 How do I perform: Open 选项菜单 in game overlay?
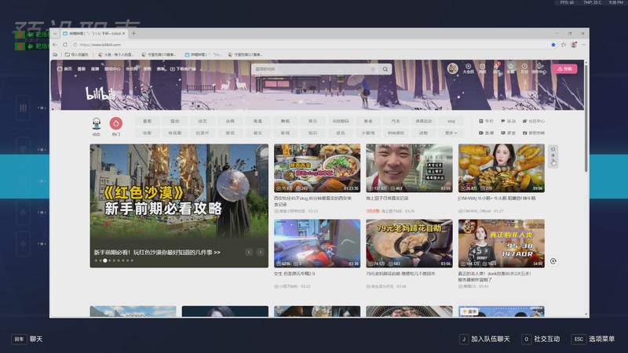pos(593,339)
